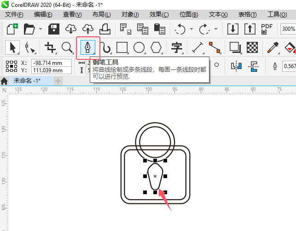The image size is (296, 231).
Task: Click the cloud download icon
Action: [x=71, y=29]
